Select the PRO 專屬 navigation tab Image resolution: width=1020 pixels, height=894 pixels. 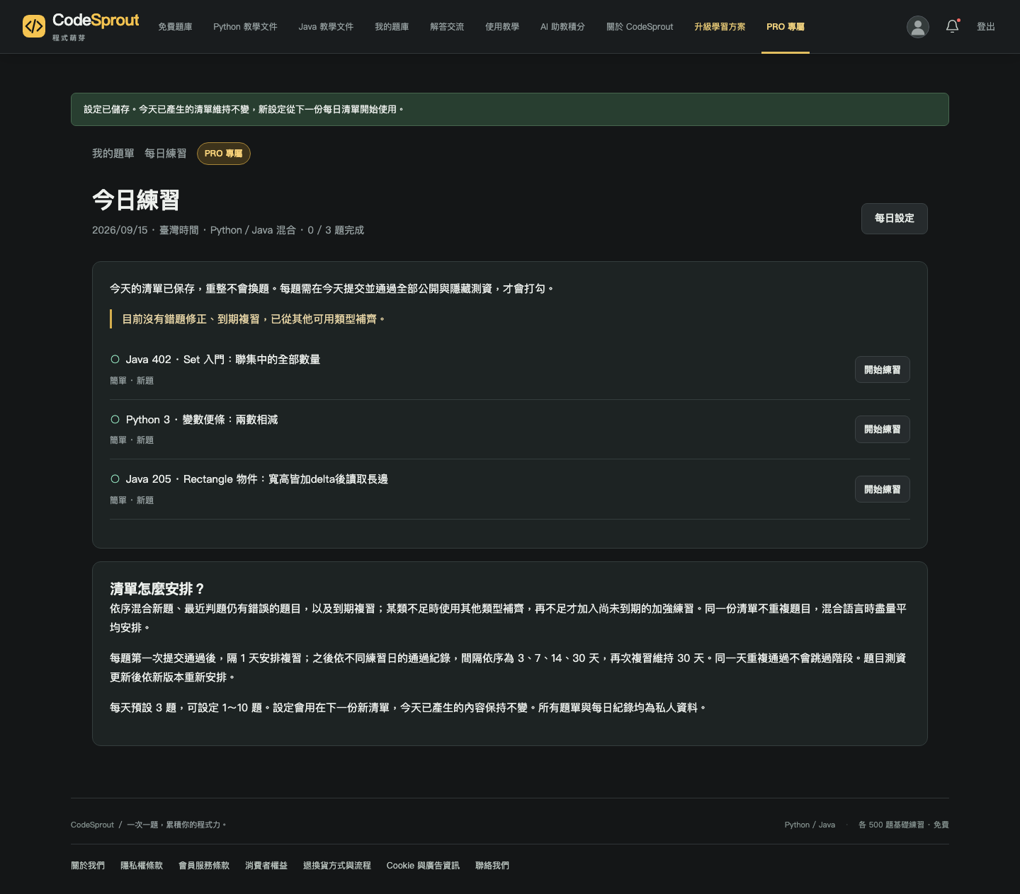coord(786,27)
